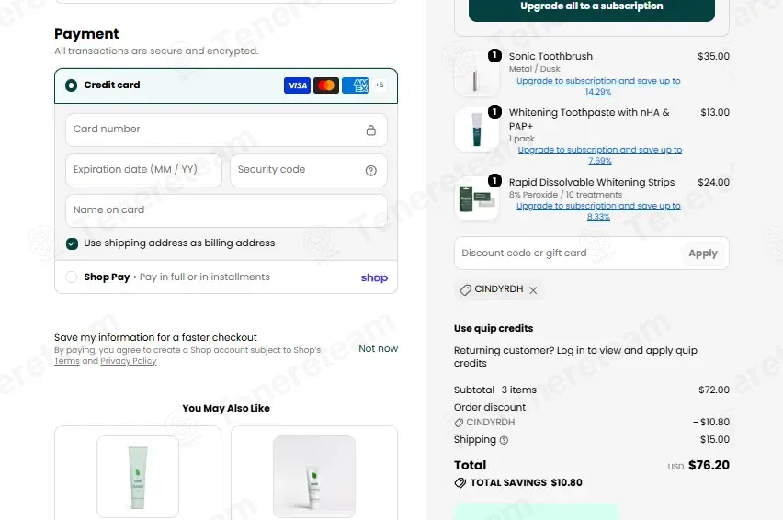Click Not now for saving information
Screen dimensions: 783x520
point(378,348)
